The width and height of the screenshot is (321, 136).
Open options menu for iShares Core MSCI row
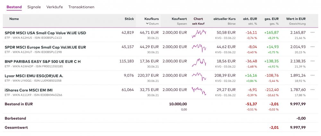(312, 90)
